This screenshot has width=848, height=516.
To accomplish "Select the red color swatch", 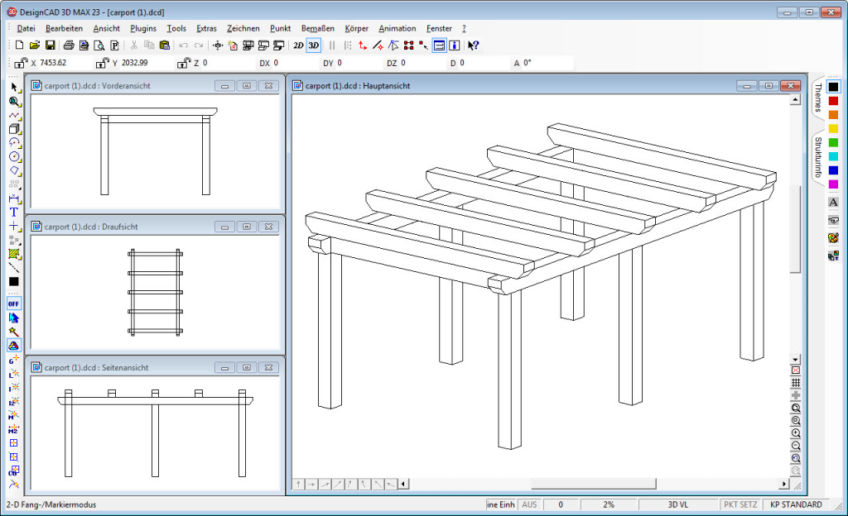I will [x=833, y=101].
